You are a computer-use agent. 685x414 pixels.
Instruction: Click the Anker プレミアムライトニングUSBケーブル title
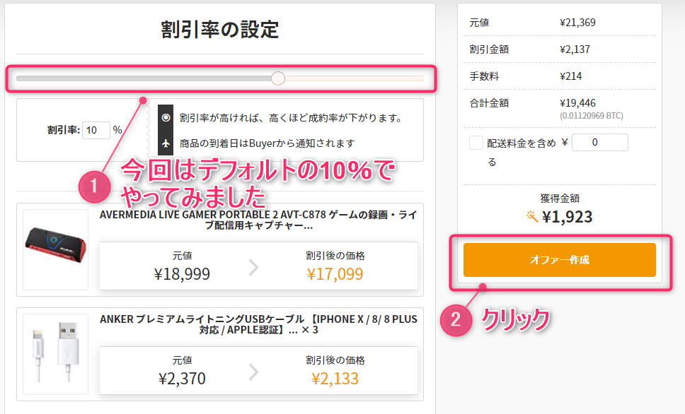258,325
